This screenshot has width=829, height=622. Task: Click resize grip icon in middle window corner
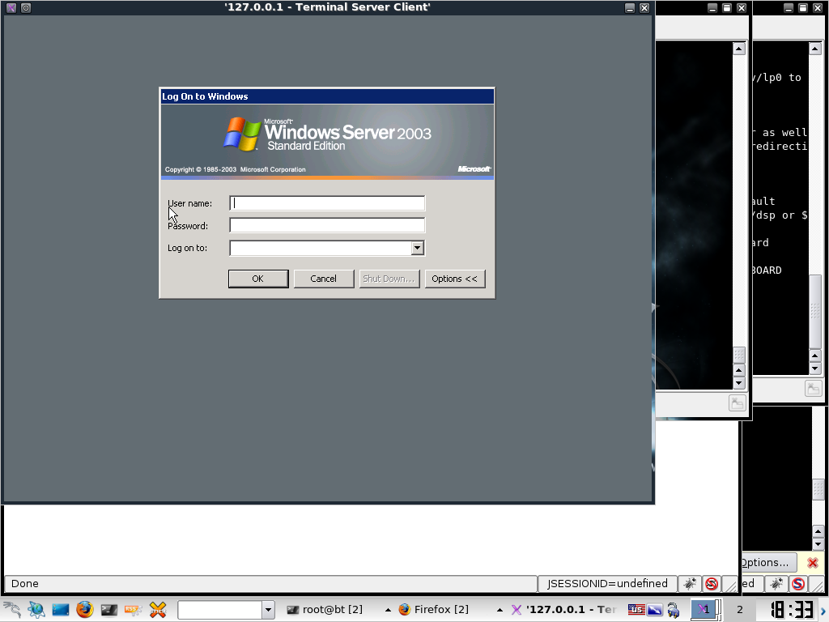pos(738,403)
